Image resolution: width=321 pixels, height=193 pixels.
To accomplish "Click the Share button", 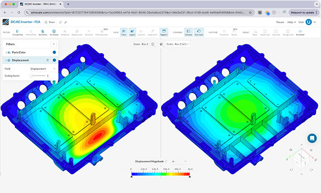I will tap(50, 22).
